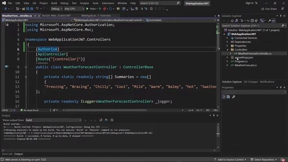The height and width of the screenshot is (162, 288).
Task: Click Property Pages wrench in Properties panel
Action: [234, 97]
